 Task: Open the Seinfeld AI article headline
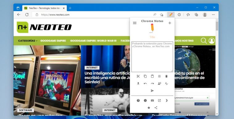click(x=107, y=77)
